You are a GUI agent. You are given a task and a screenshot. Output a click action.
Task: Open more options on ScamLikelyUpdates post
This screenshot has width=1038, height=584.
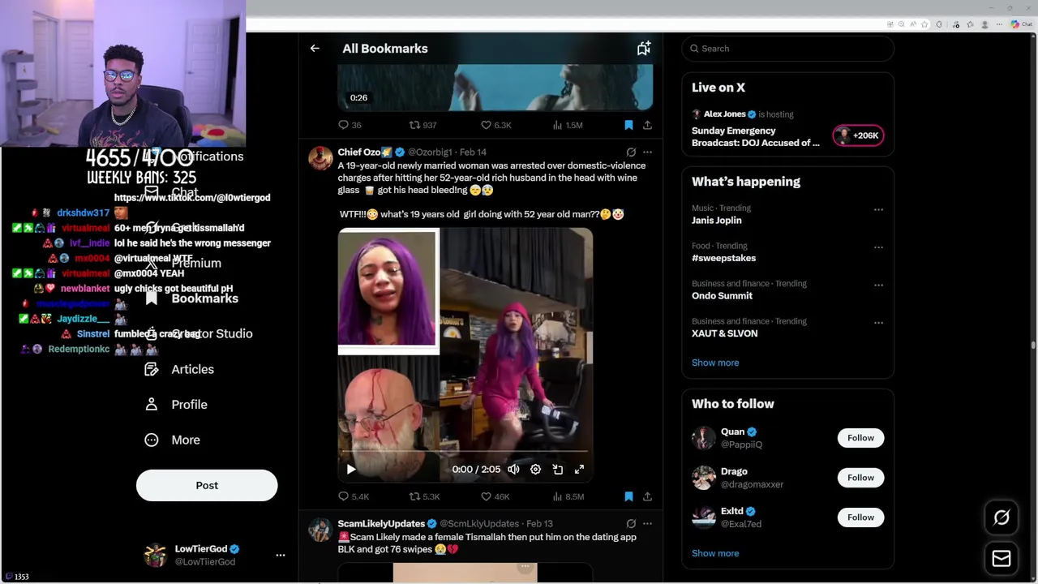click(647, 523)
